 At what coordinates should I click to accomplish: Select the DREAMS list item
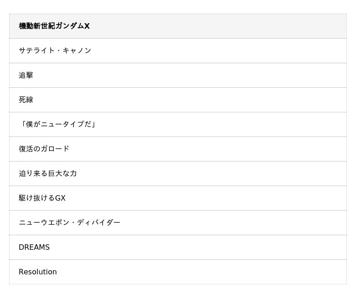point(34,247)
